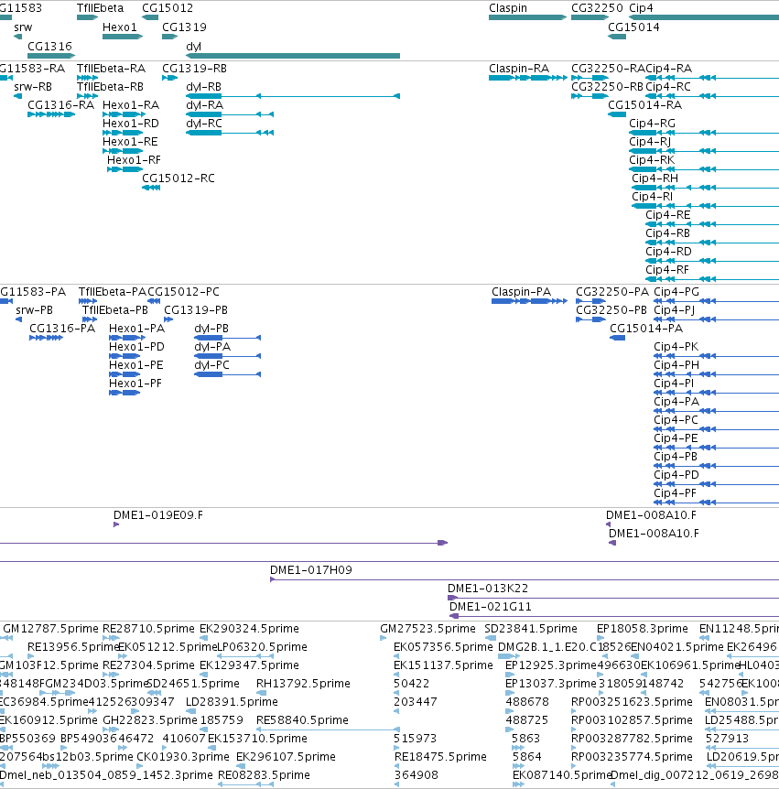Select the DME1-013K22 BAC label
Viewport: 779px width, 789px height.
(x=488, y=589)
